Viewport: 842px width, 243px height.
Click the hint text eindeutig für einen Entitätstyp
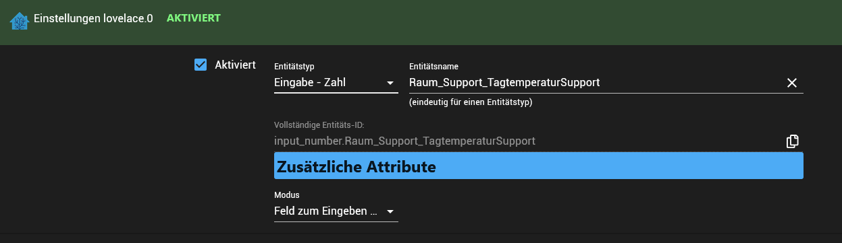pyautogui.click(x=471, y=102)
